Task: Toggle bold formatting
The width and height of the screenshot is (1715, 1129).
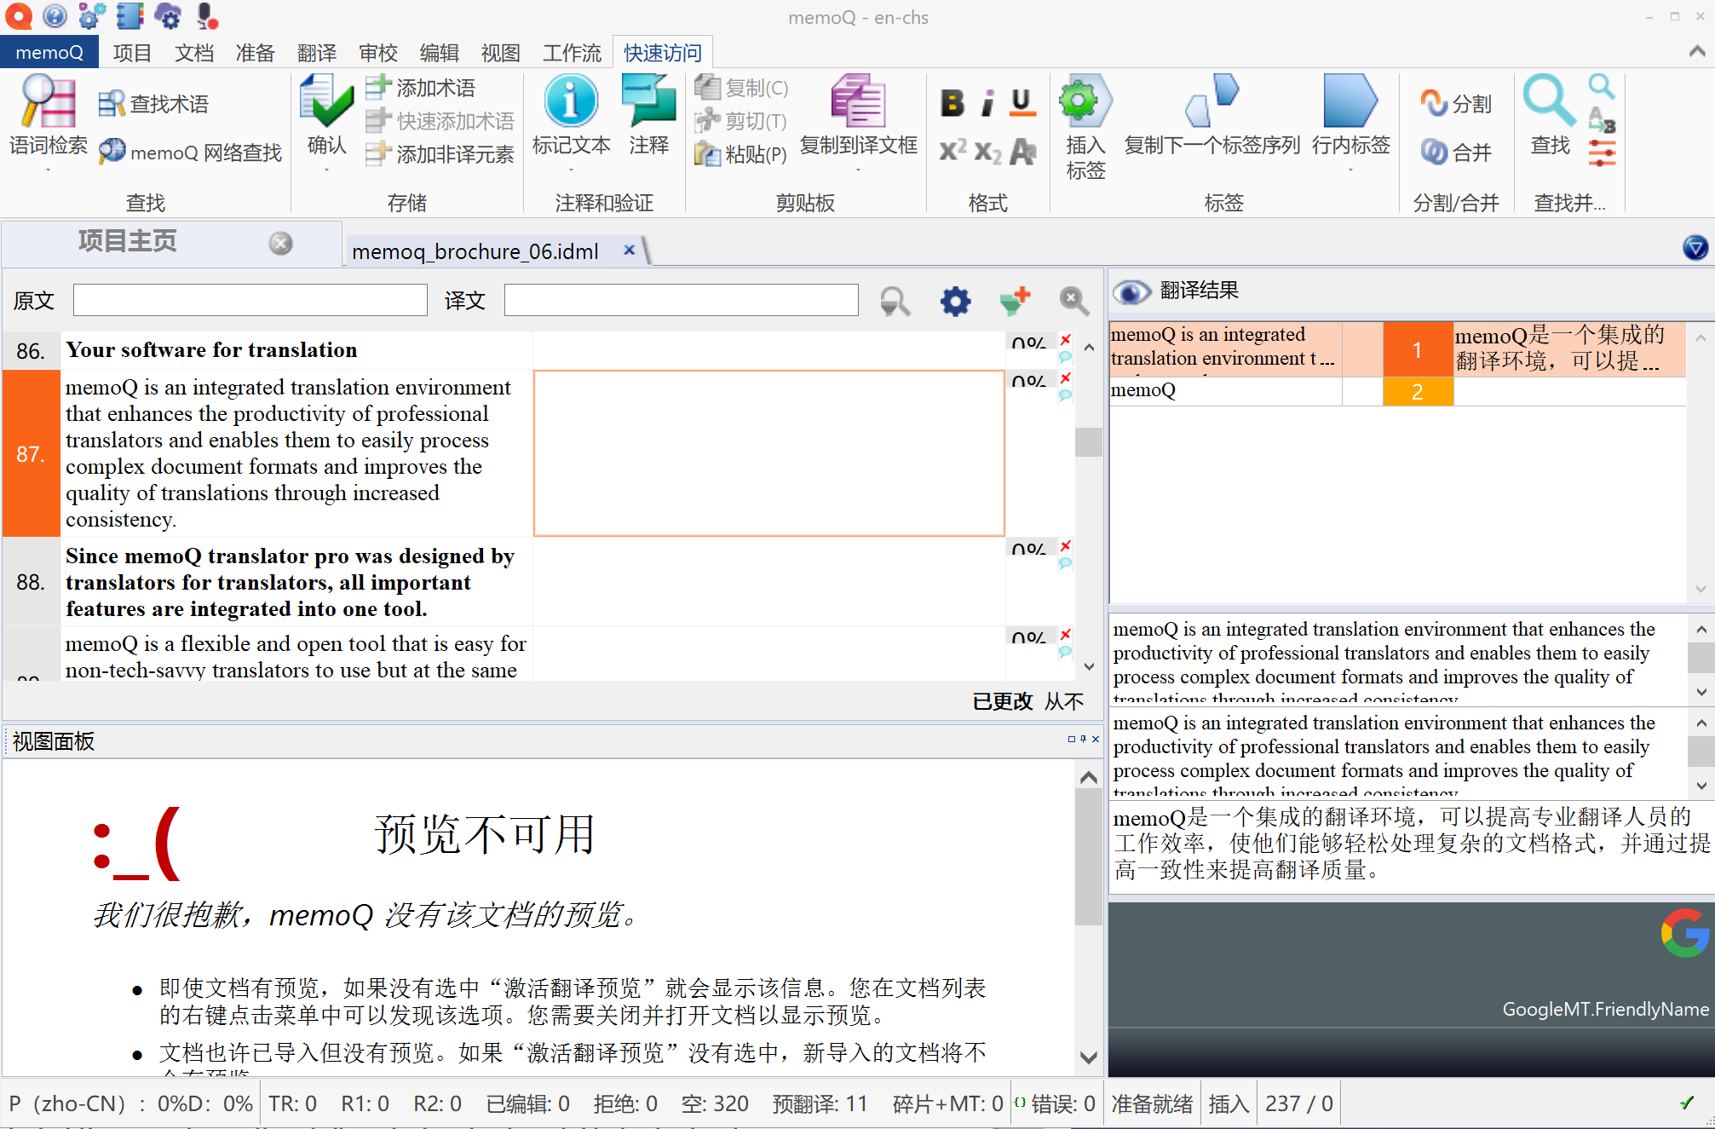Action: tap(951, 102)
